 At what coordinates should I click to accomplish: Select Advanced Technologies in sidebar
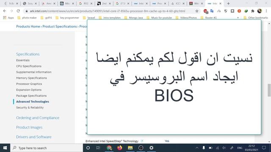[x=33, y=101]
